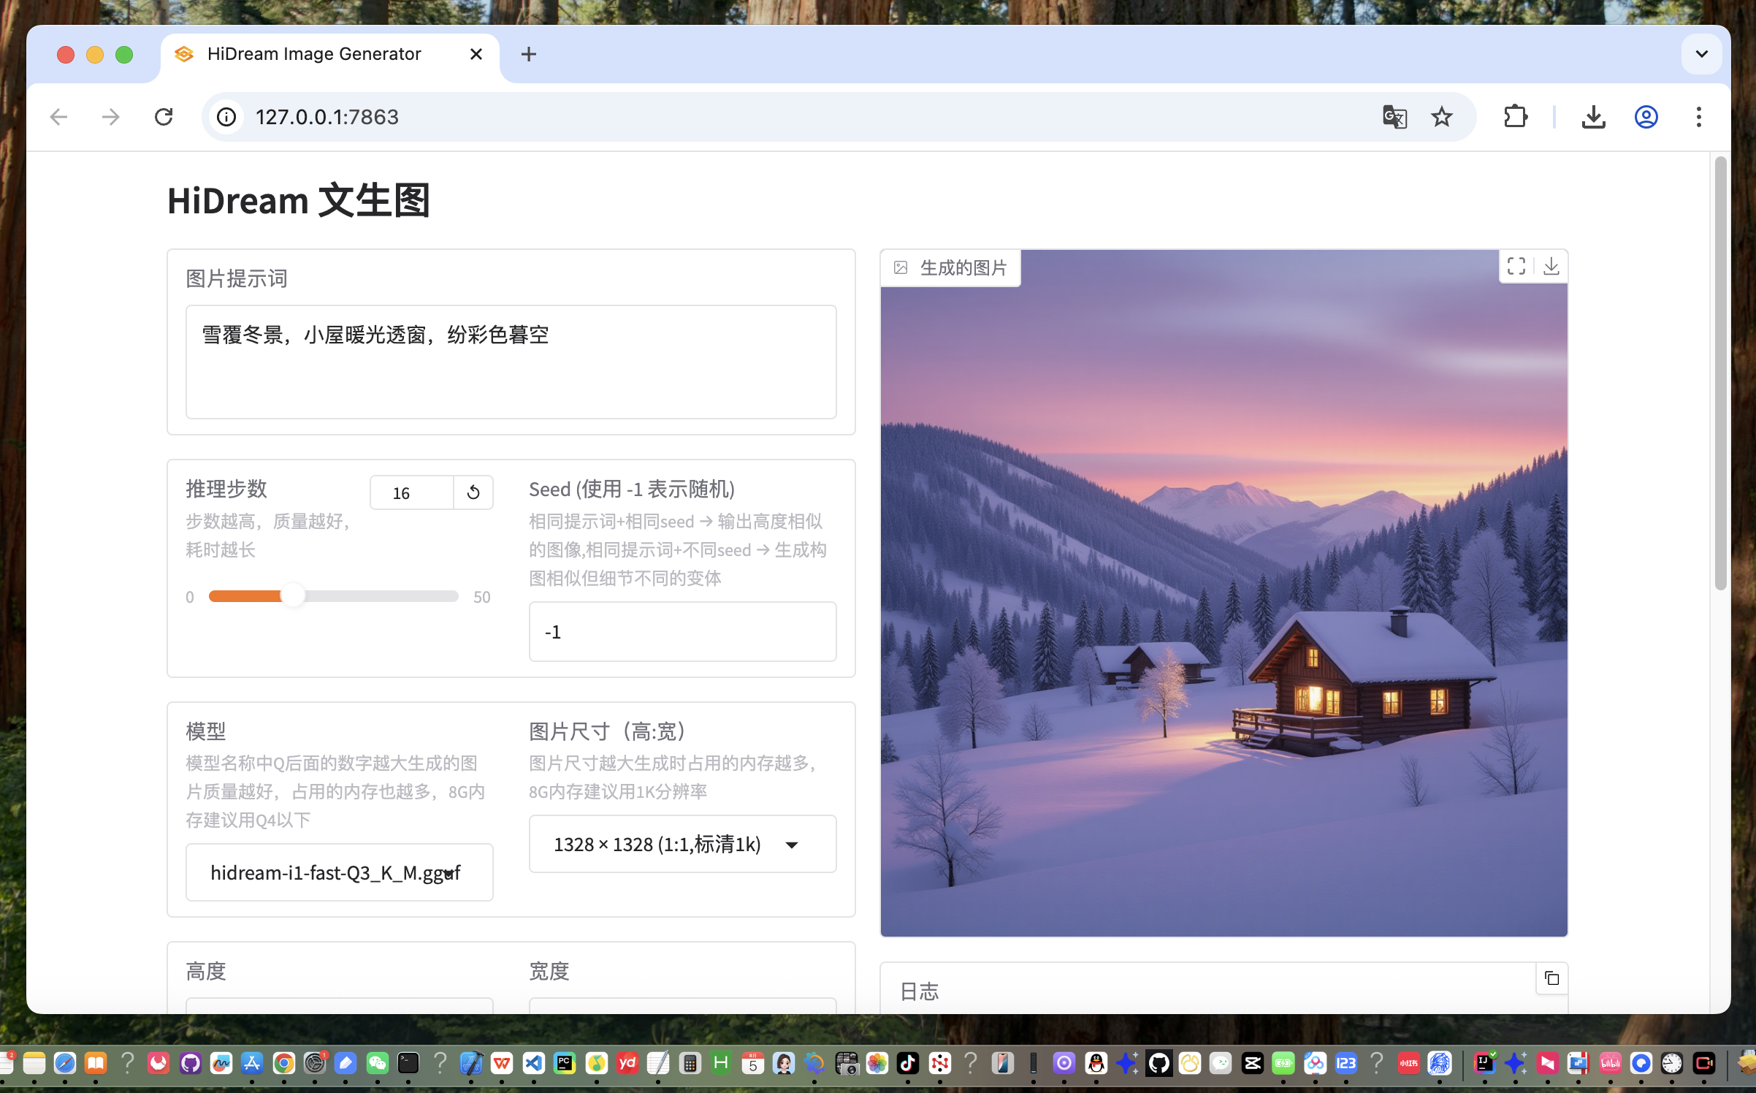Click the 图片提示词 label
1756x1093 pixels.
[237, 278]
